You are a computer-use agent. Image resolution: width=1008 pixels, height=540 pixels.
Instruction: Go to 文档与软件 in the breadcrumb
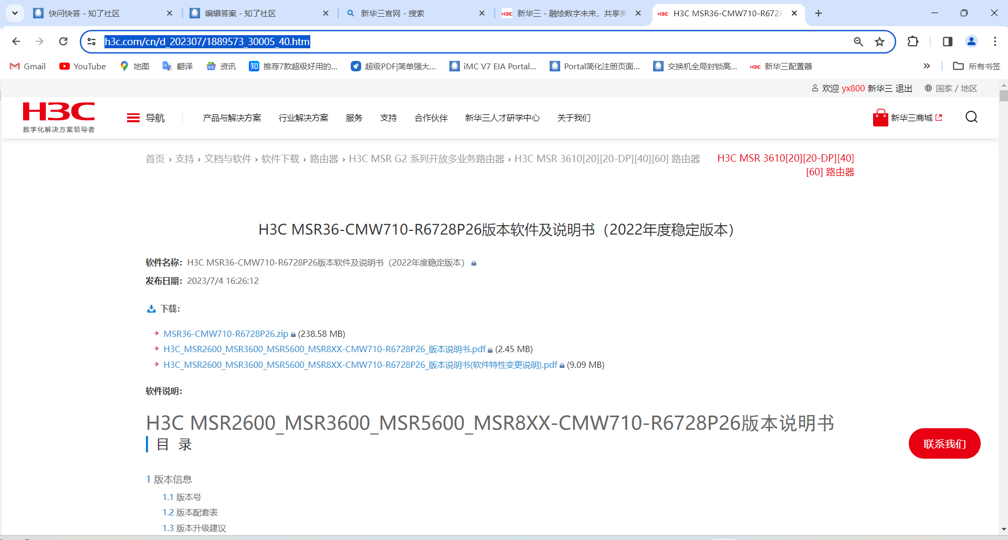pyautogui.click(x=228, y=158)
